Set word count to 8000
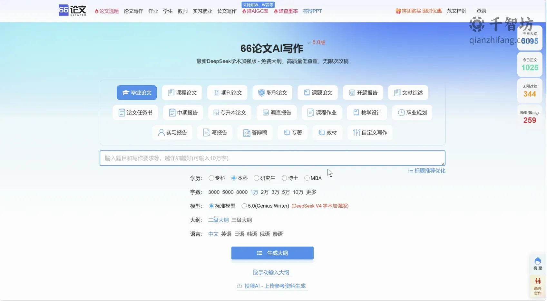The width and height of the screenshot is (547, 301). pos(242,192)
